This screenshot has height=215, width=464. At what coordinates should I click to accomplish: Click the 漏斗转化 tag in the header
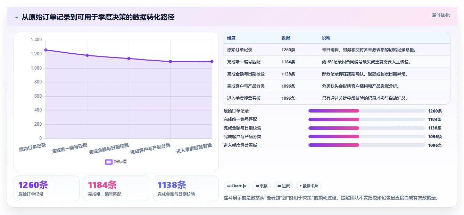coord(440,15)
